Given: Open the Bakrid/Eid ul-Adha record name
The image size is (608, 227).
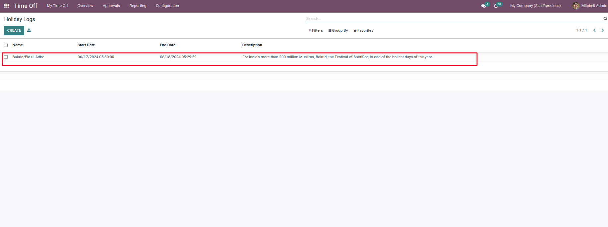Looking at the screenshot, I should point(29,57).
